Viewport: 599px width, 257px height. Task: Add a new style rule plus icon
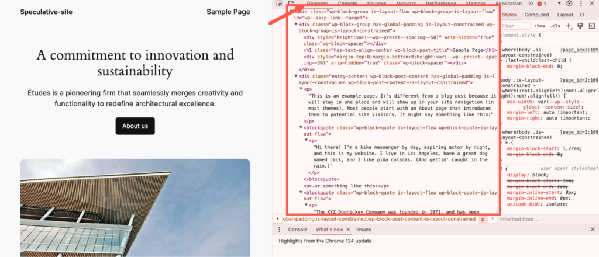point(569,26)
